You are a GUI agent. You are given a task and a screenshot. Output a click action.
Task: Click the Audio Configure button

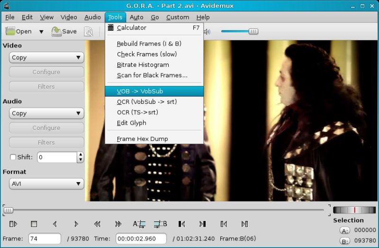(x=46, y=128)
